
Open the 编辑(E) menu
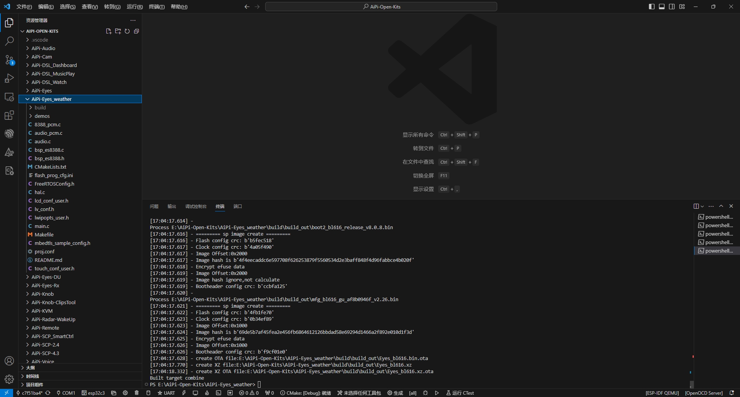point(46,7)
